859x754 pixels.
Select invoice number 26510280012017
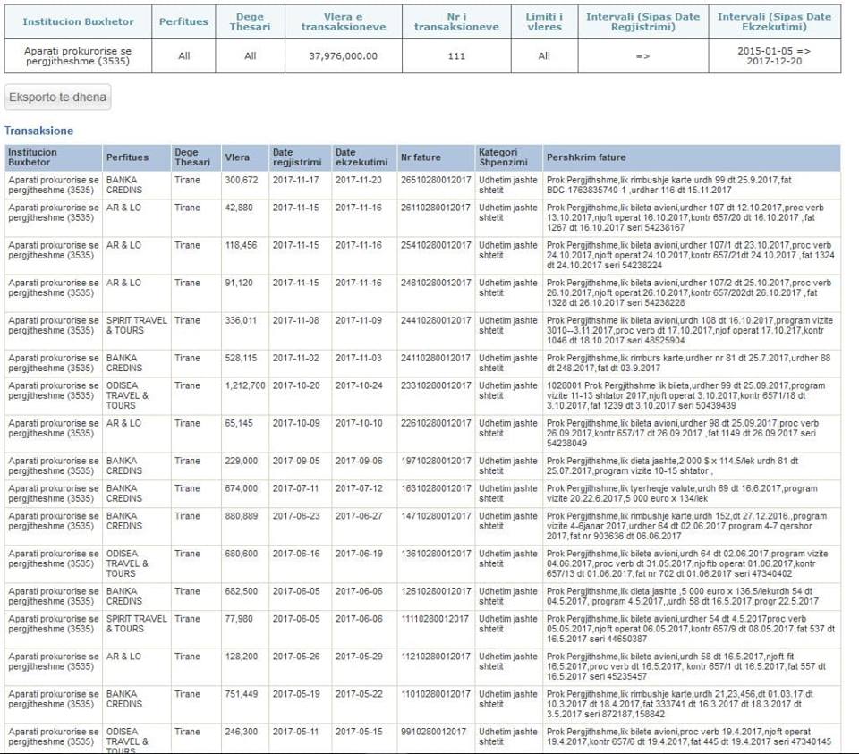tap(436, 180)
